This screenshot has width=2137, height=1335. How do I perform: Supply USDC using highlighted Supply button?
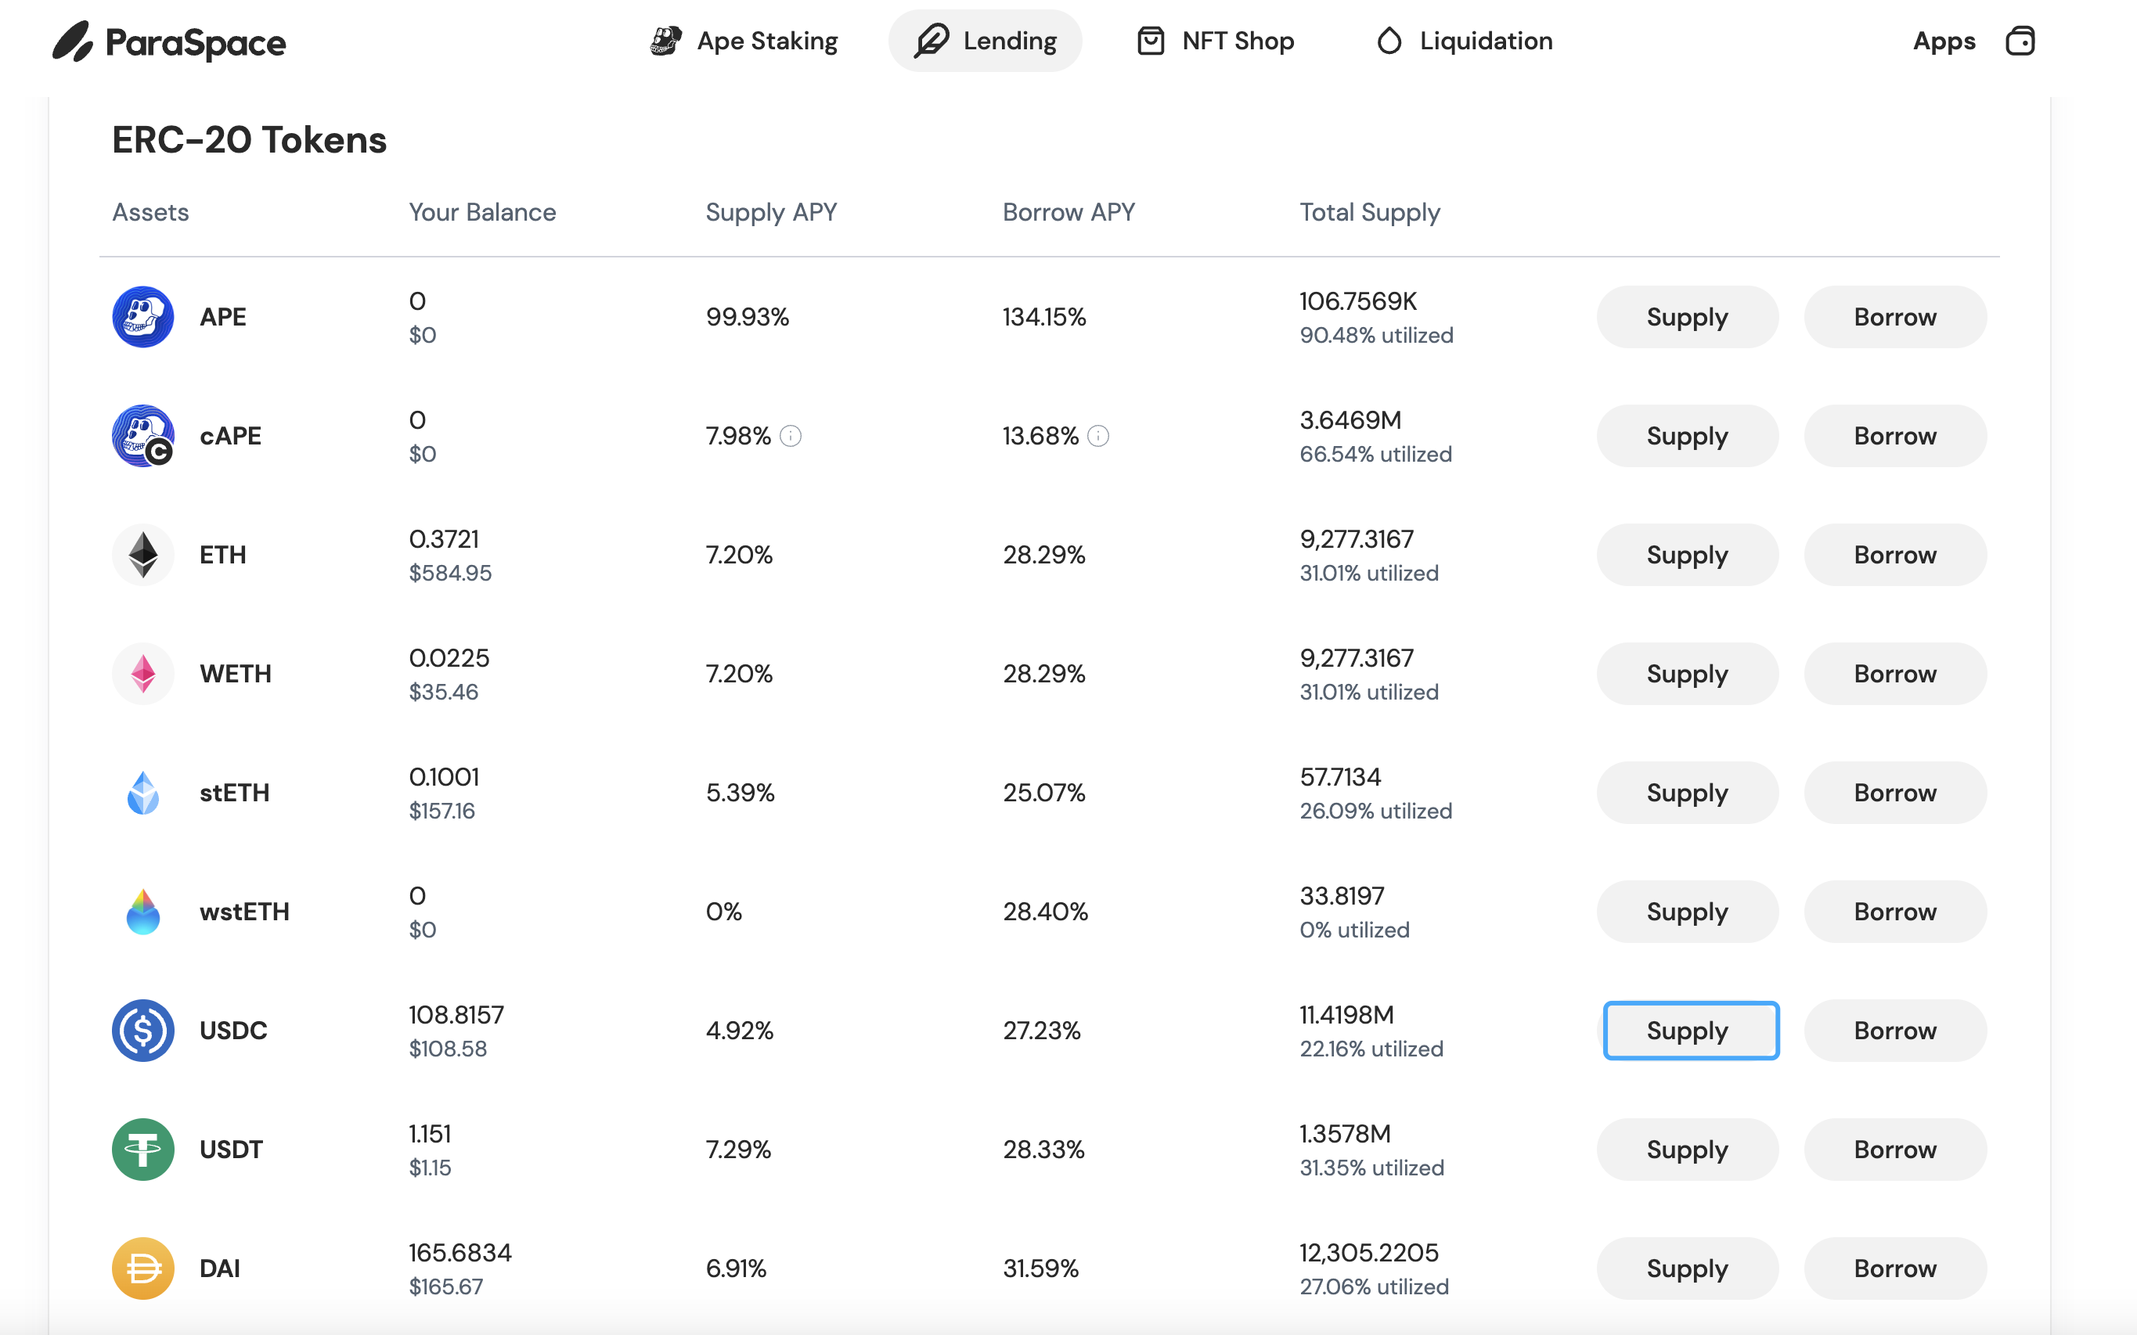(x=1690, y=1031)
